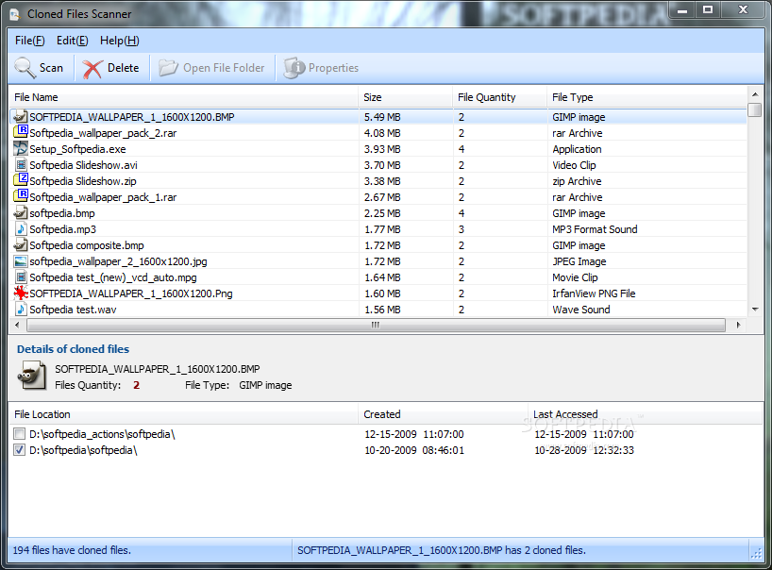Click the Created column header
Image resolution: width=772 pixels, height=570 pixels.
[x=444, y=414]
